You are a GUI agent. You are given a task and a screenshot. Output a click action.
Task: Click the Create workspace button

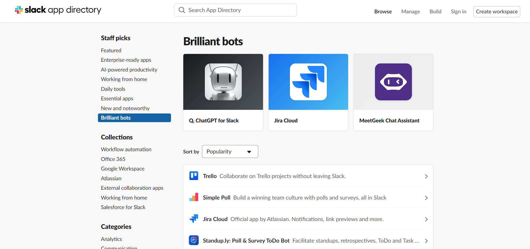[x=497, y=12]
